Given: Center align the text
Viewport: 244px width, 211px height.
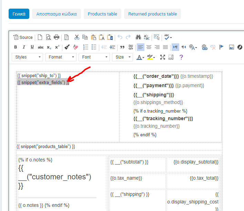Looking at the screenshot, I should pos(149,47).
